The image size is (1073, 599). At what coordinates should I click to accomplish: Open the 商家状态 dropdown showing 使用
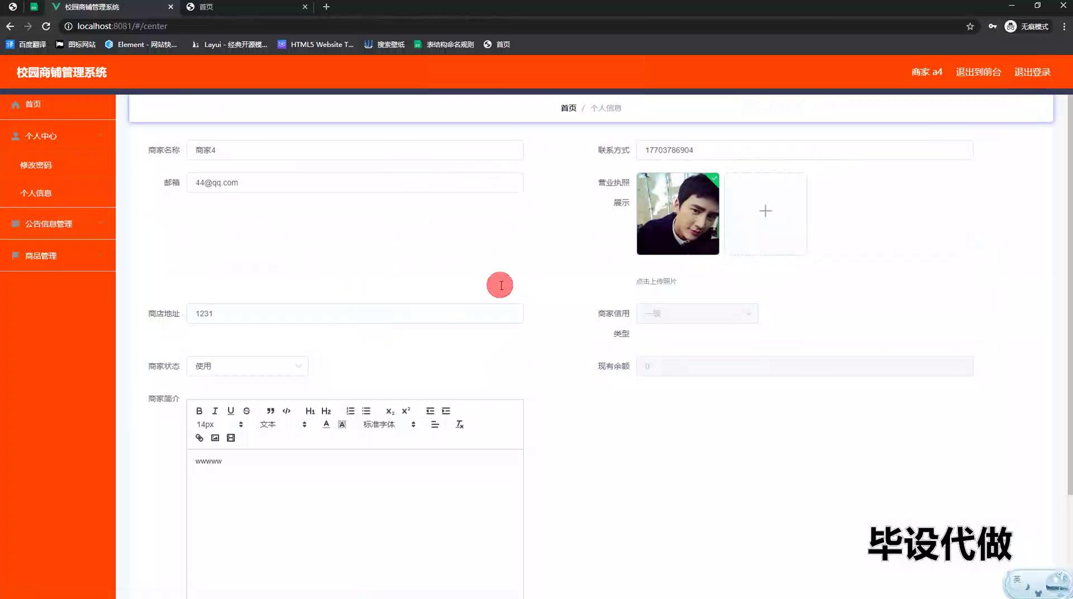click(x=247, y=366)
